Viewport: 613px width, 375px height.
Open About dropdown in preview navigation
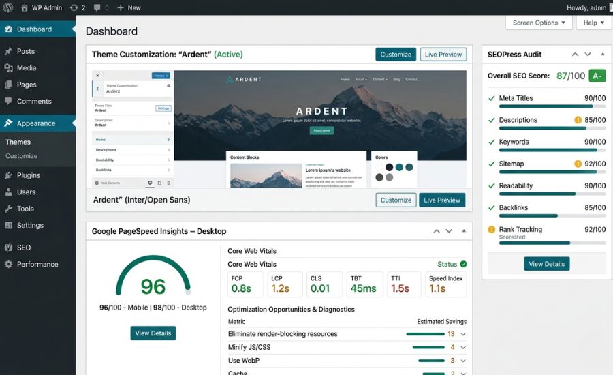pos(361,80)
